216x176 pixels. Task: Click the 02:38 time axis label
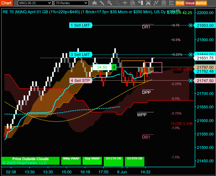pos(11,172)
